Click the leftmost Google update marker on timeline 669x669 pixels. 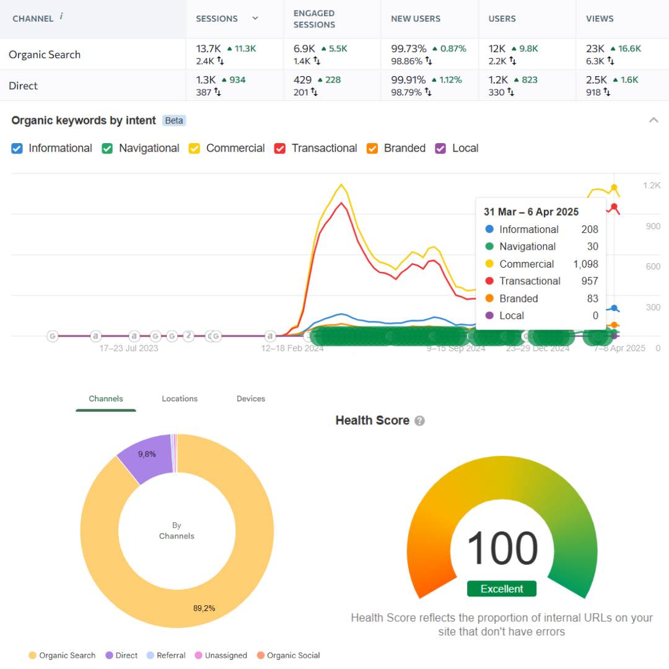point(53,336)
